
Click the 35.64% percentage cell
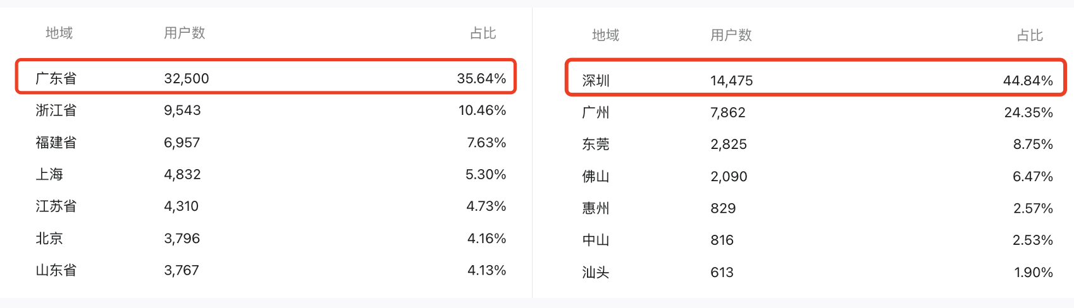point(481,78)
